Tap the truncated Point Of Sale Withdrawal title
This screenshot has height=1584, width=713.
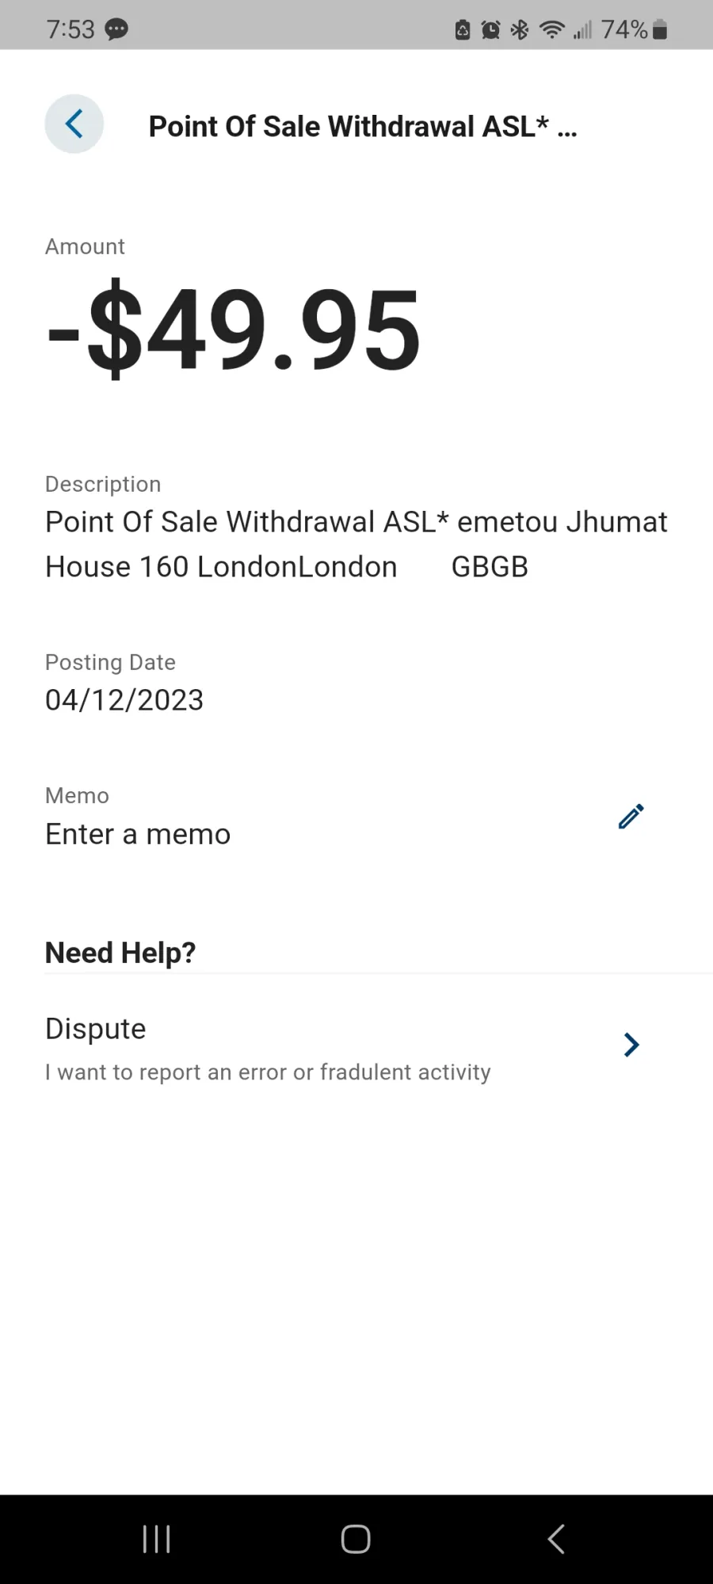pyautogui.click(x=363, y=126)
